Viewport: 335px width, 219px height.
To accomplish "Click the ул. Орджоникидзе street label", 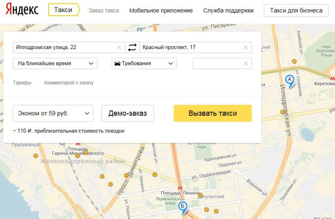I will click(211, 175).
